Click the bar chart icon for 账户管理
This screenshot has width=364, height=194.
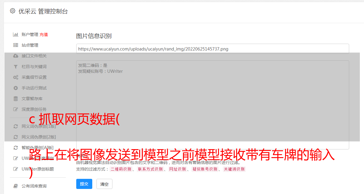tap(16, 34)
